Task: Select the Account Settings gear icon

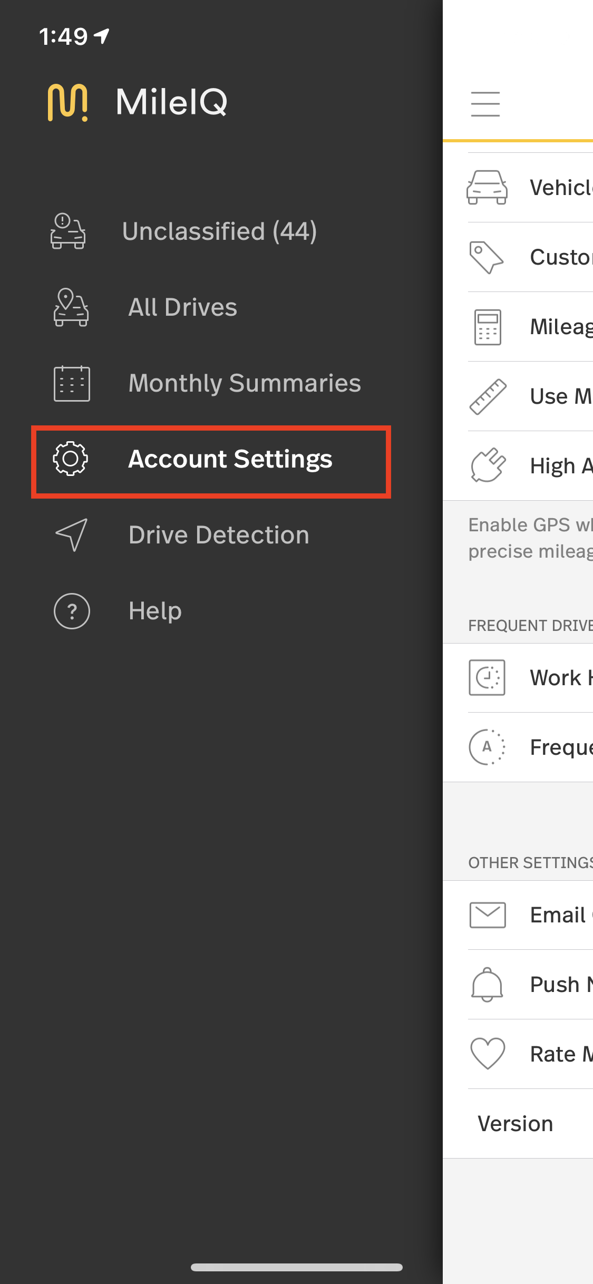Action: coord(71,459)
